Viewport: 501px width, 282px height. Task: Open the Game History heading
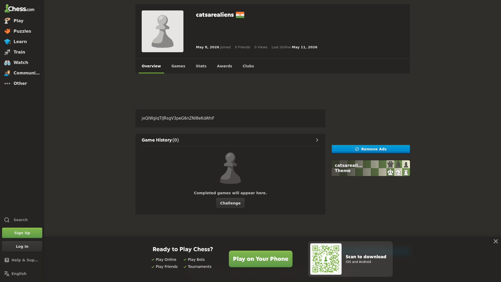point(160,140)
